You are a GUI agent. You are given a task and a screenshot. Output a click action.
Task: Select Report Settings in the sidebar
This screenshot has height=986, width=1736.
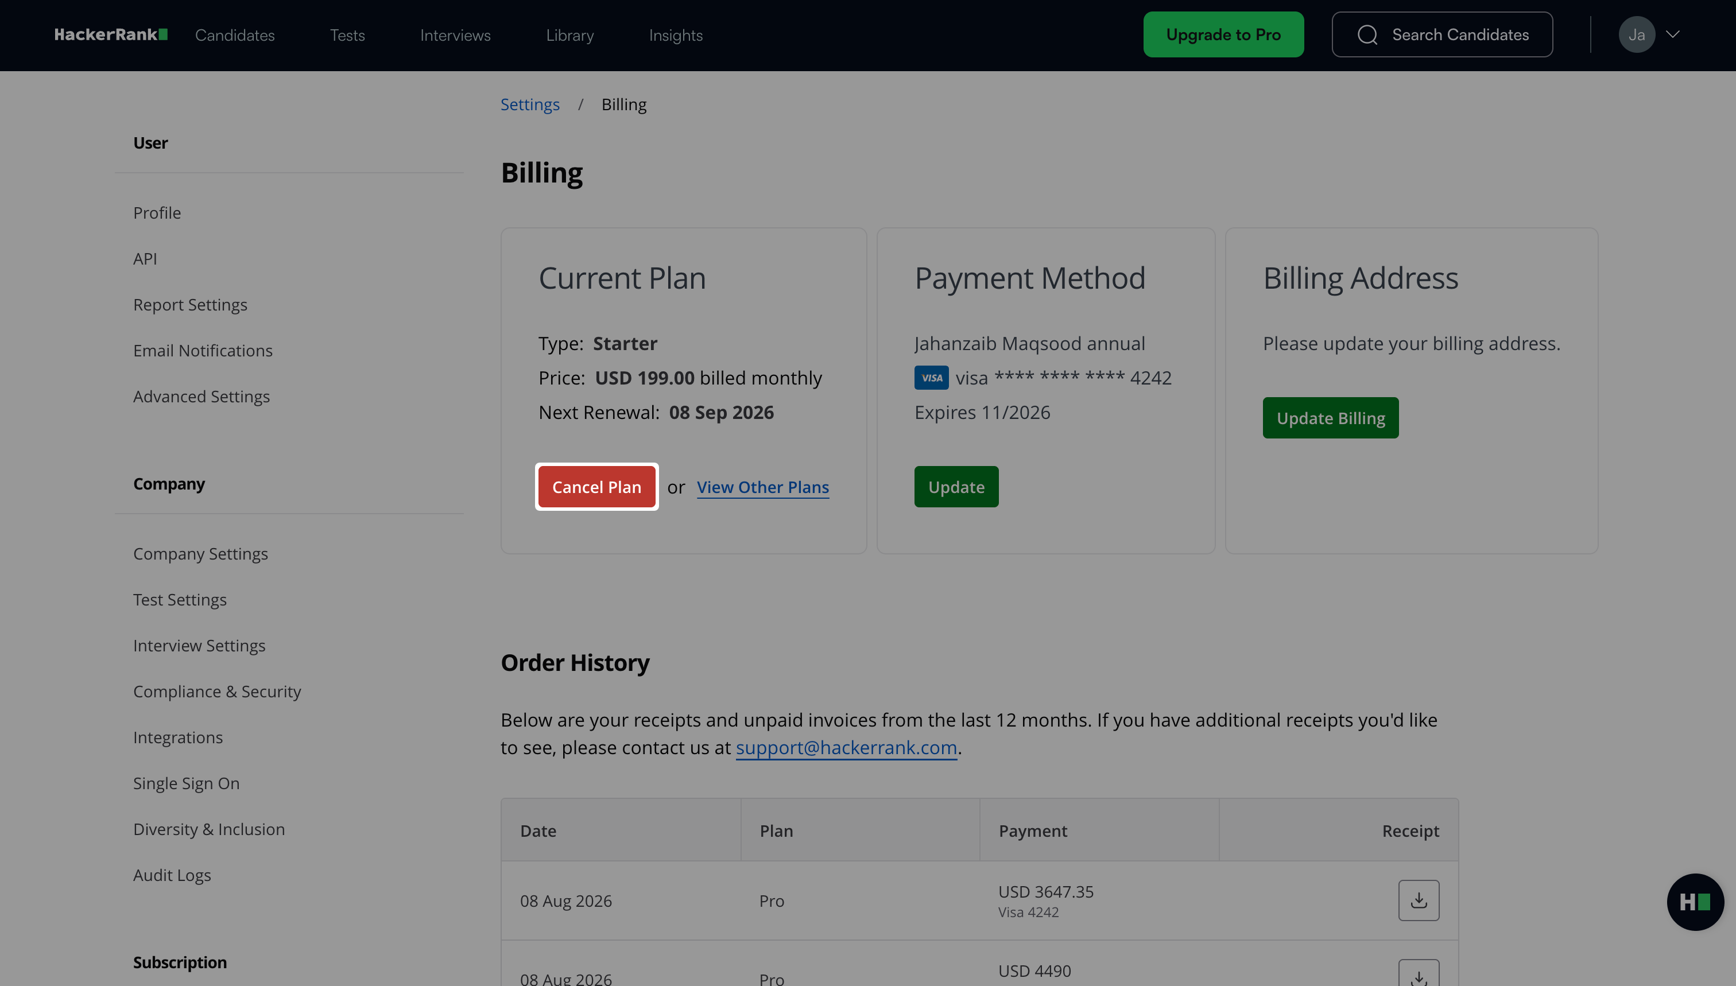(191, 305)
